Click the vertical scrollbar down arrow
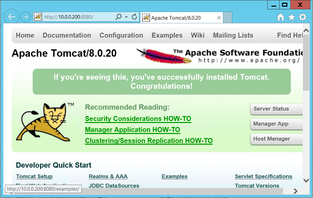 click(x=306, y=180)
